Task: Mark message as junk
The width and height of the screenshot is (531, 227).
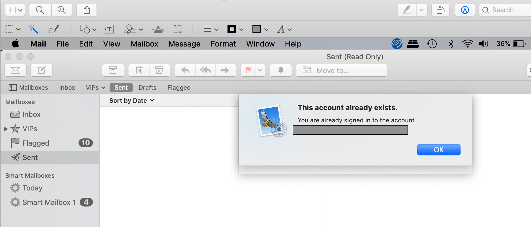Action: point(160,70)
